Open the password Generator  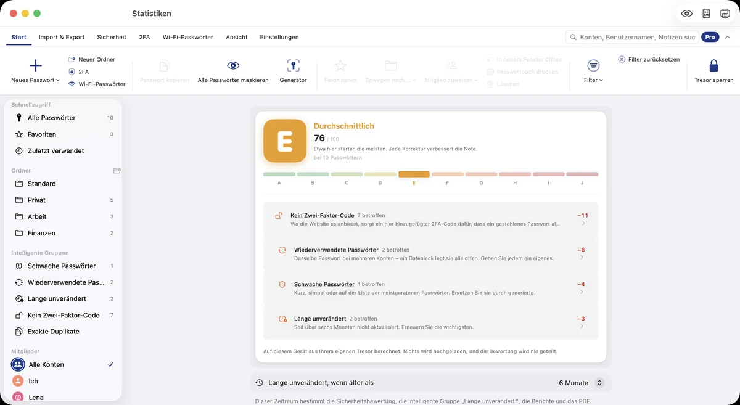click(x=293, y=72)
